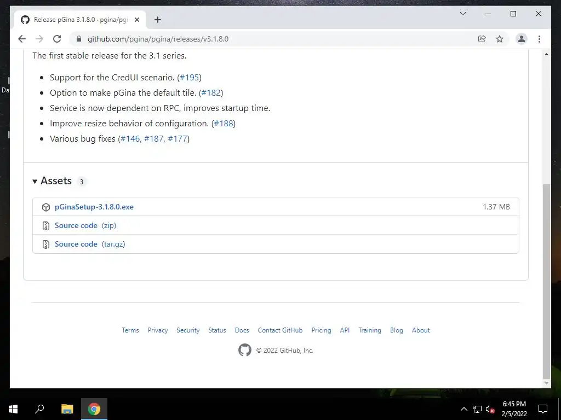
Task: Open the Docs footer link
Action: pyautogui.click(x=242, y=330)
